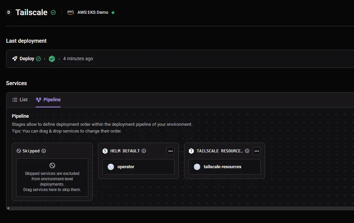This screenshot has height=223, width=354.
Task: Click the horizontal scrollbar left arrow
Action: (8, 208)
